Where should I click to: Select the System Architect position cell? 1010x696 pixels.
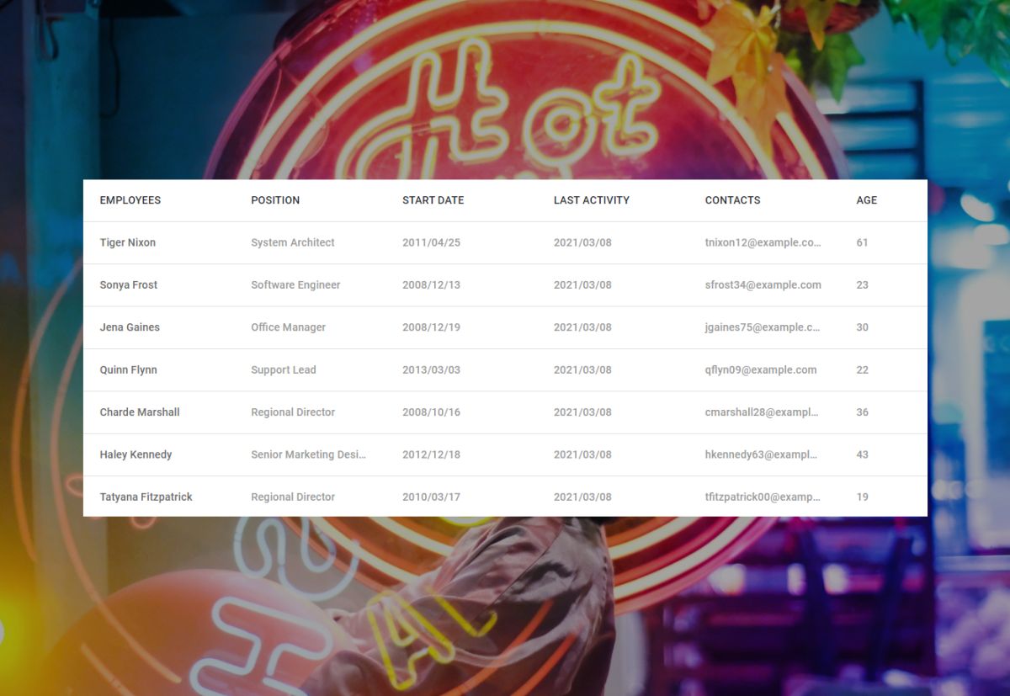point(293,242)
